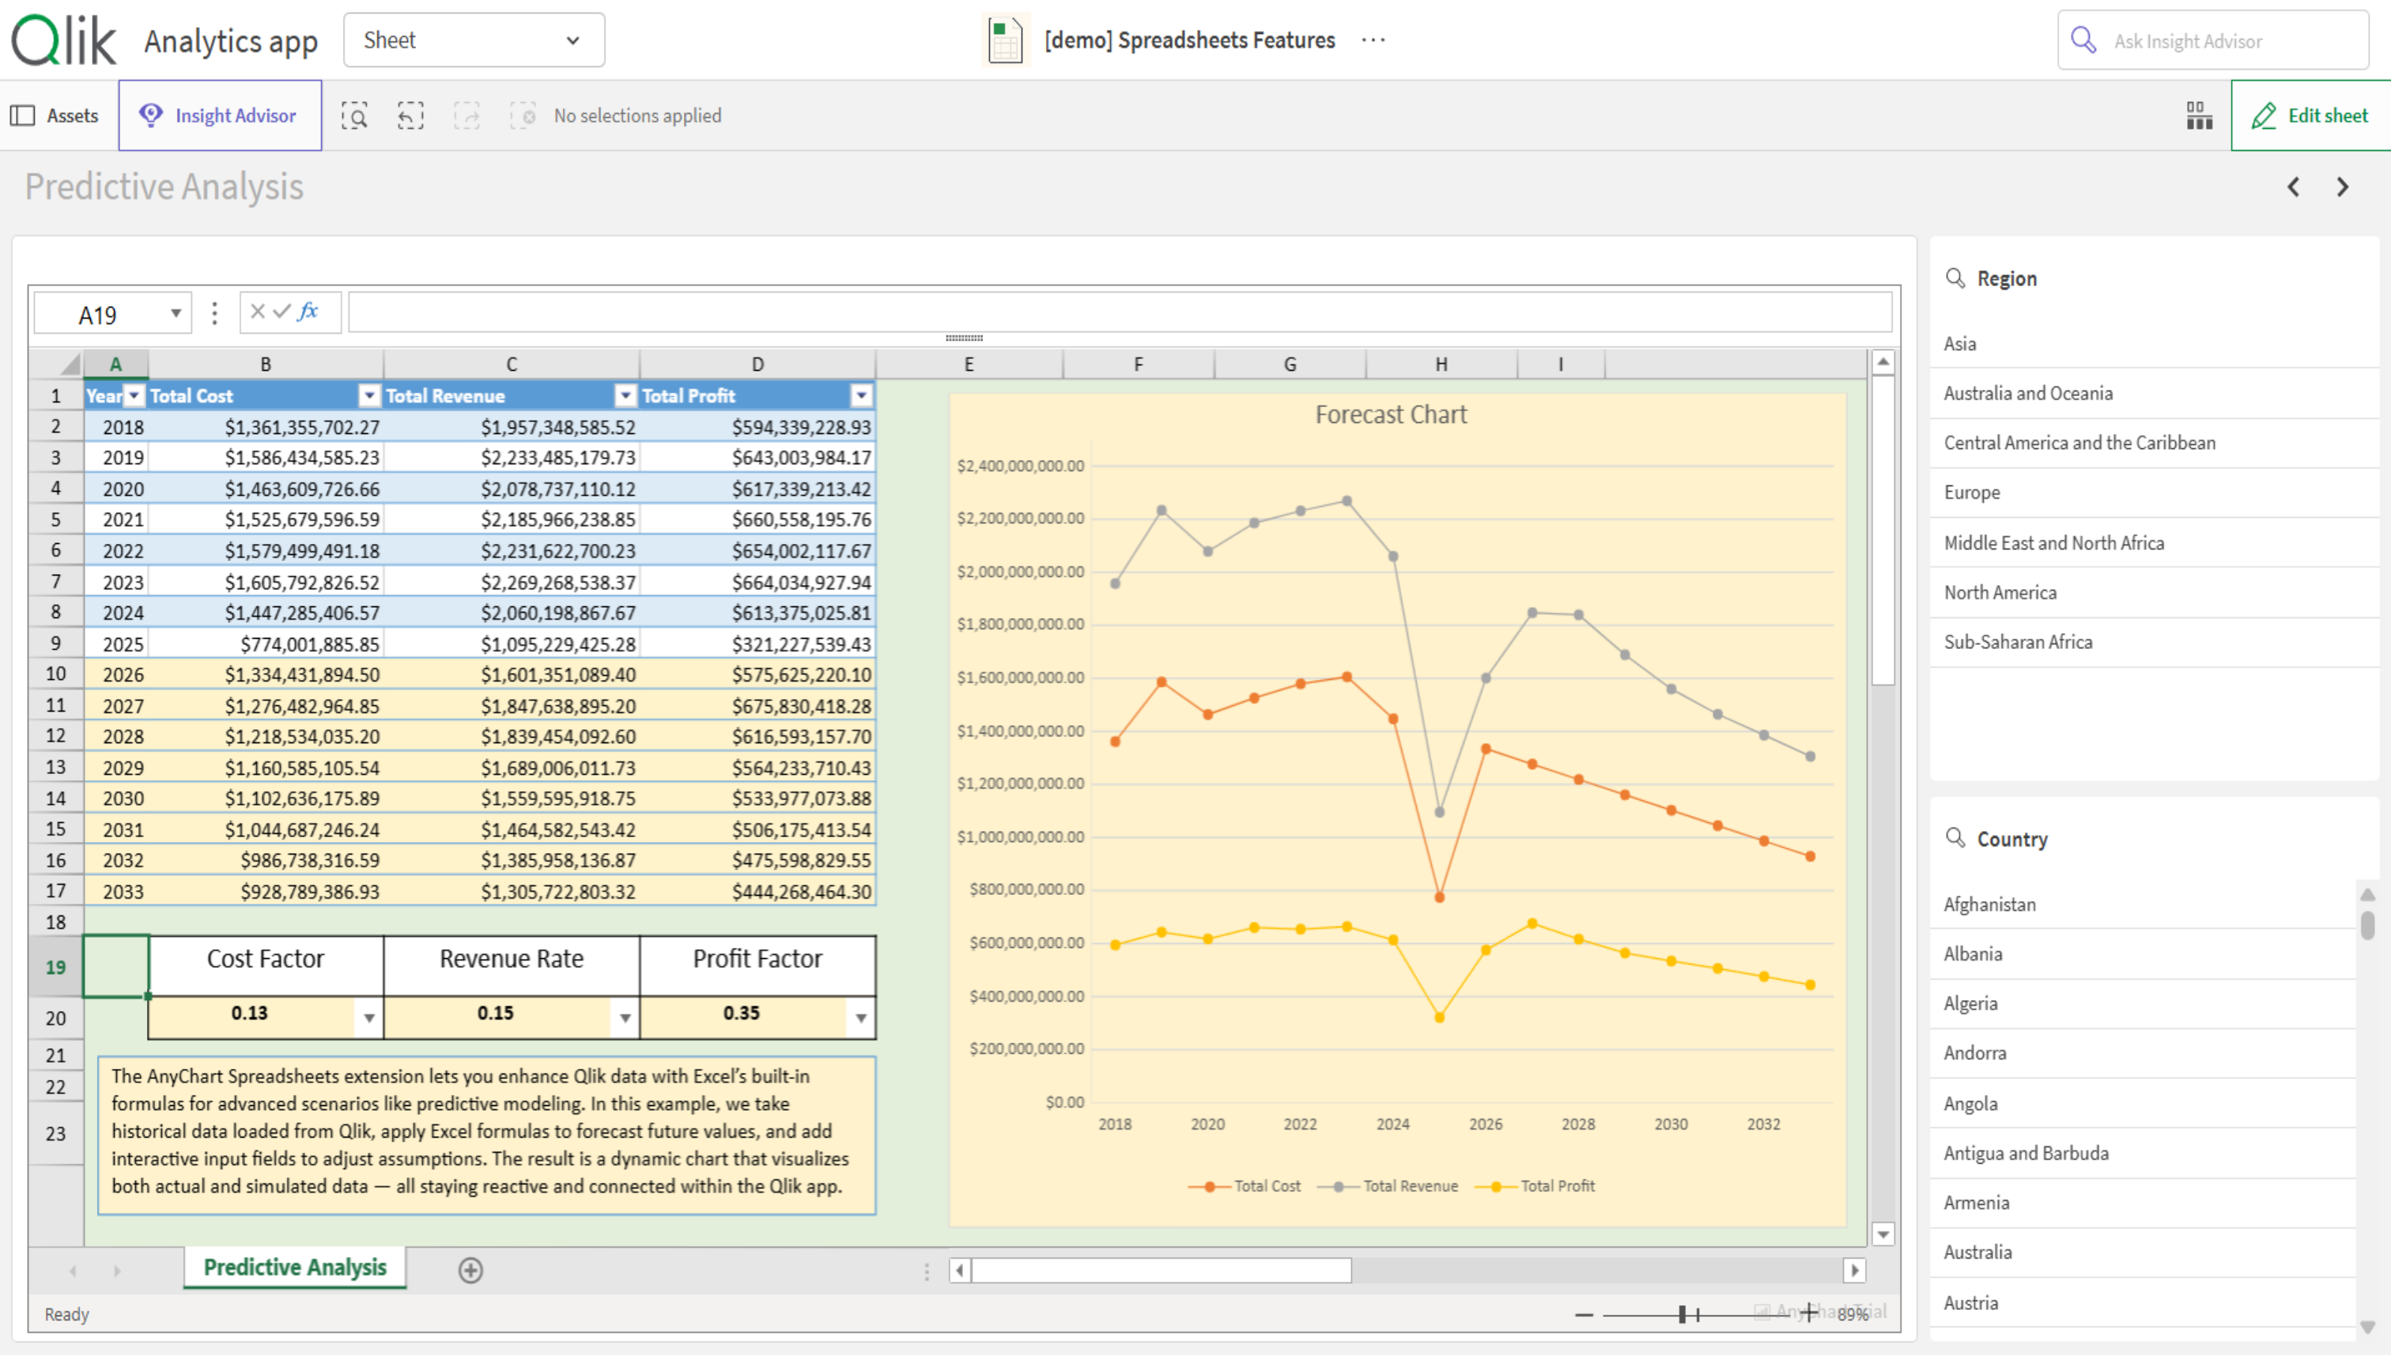Image resolution: width=2391 pixels, height=1355 pixels.
Task: Toggle the Insight Advisor panel
Action: pos(220,115)
